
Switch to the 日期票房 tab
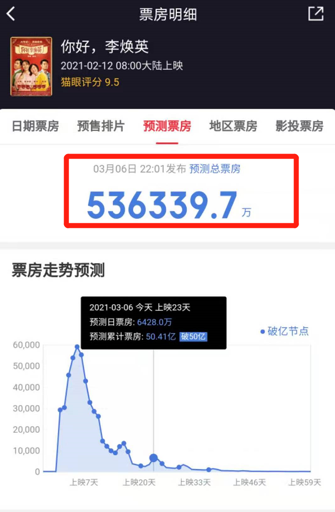35,126
